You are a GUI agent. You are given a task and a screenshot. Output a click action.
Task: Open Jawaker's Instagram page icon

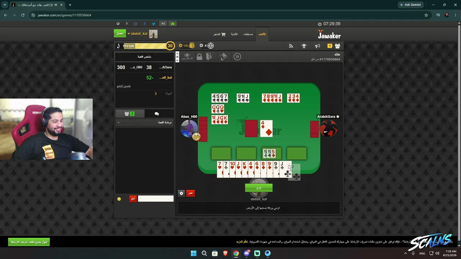pos(135,24)
